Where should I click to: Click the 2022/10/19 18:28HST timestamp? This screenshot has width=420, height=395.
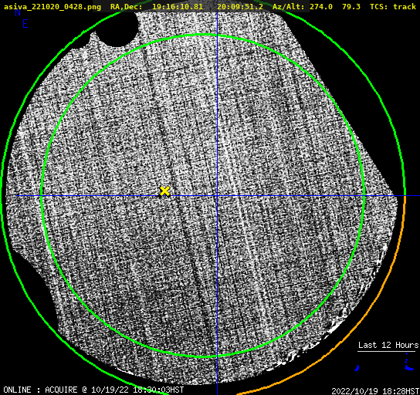(x=375, y=391)
